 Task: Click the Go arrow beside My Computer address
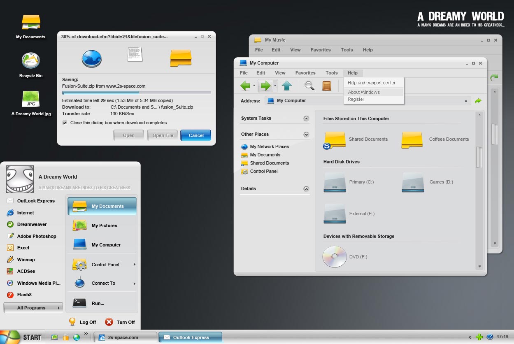(x=478, y=101)
